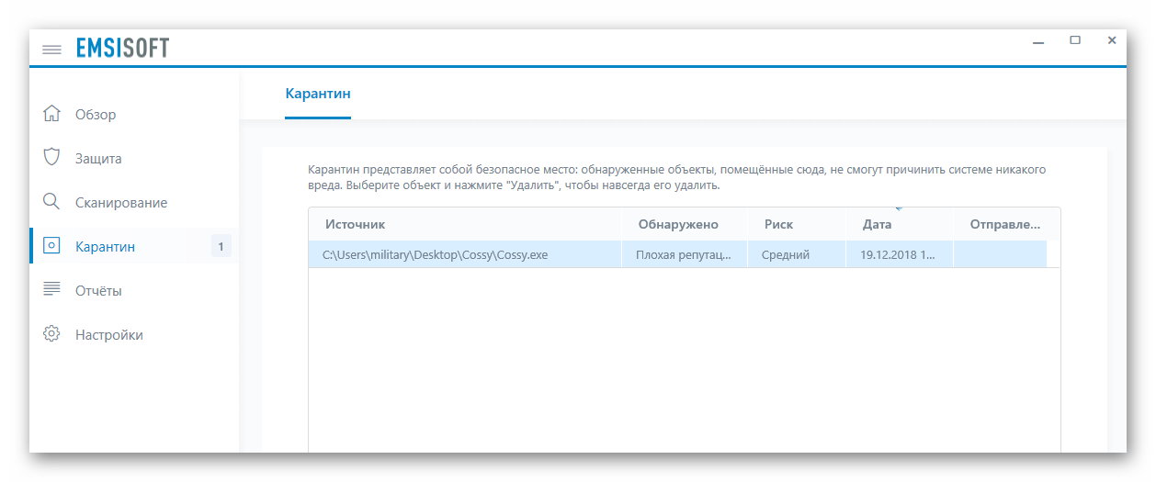Click the Плохая репутац... cell
The height and width of the screenshot is (482, 1156).
(686, 254)
